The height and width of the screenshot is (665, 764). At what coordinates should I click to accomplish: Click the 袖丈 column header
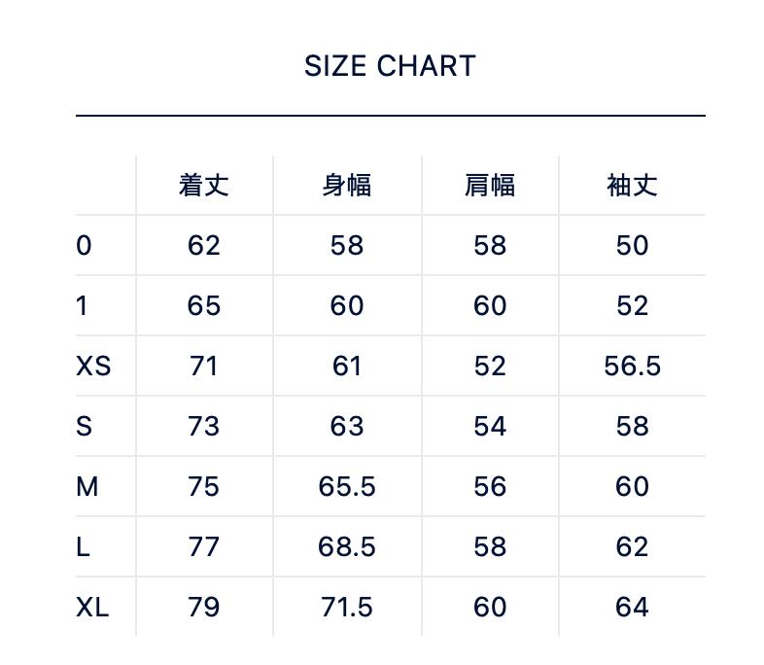(x=632, y=185)
